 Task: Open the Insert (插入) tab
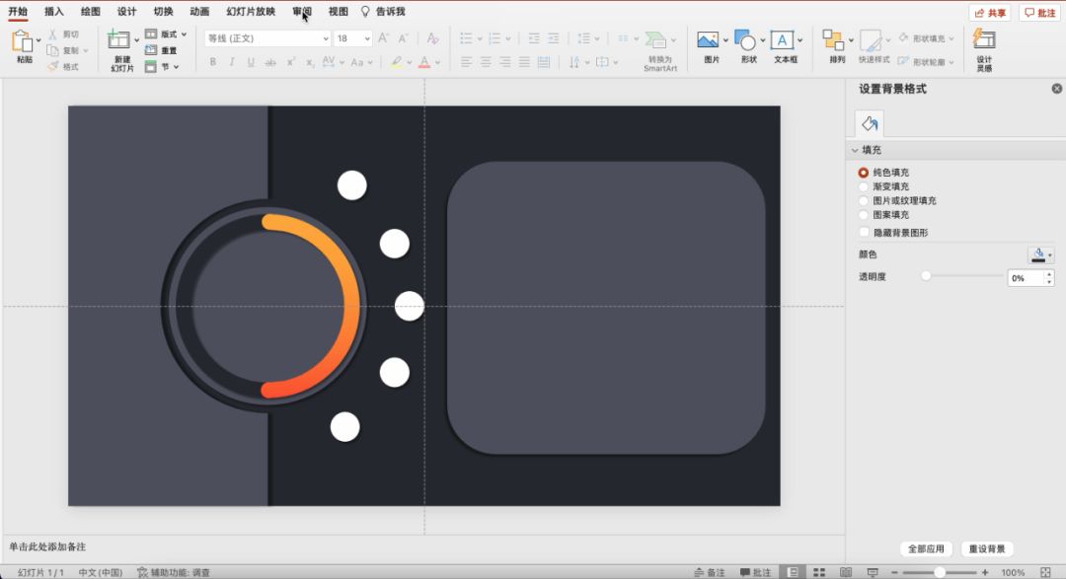[54, 12]
